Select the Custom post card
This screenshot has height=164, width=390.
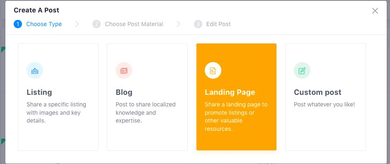325,97
